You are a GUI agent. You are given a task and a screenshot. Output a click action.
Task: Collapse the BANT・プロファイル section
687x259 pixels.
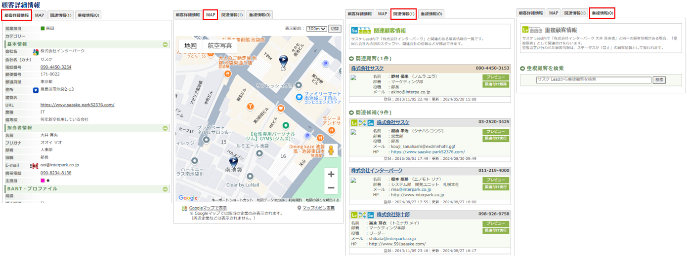click(x=165, y=188)
